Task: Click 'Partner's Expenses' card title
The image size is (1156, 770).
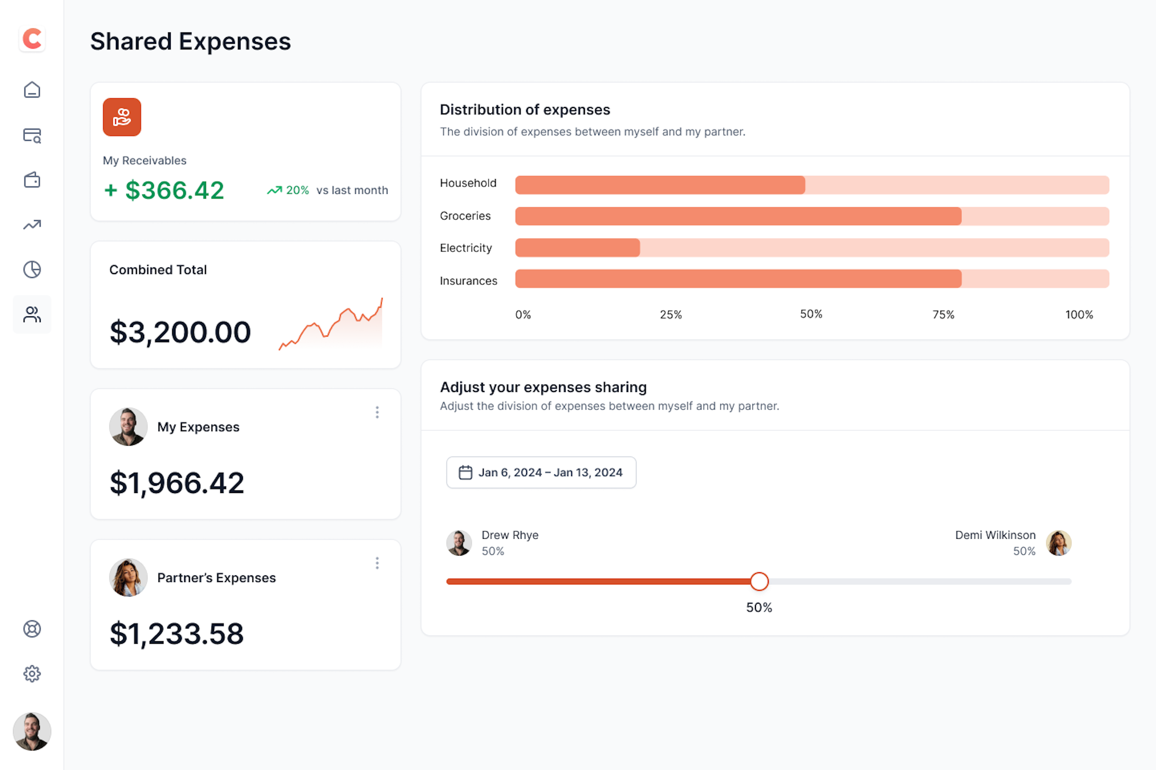Action: point(216,577)
